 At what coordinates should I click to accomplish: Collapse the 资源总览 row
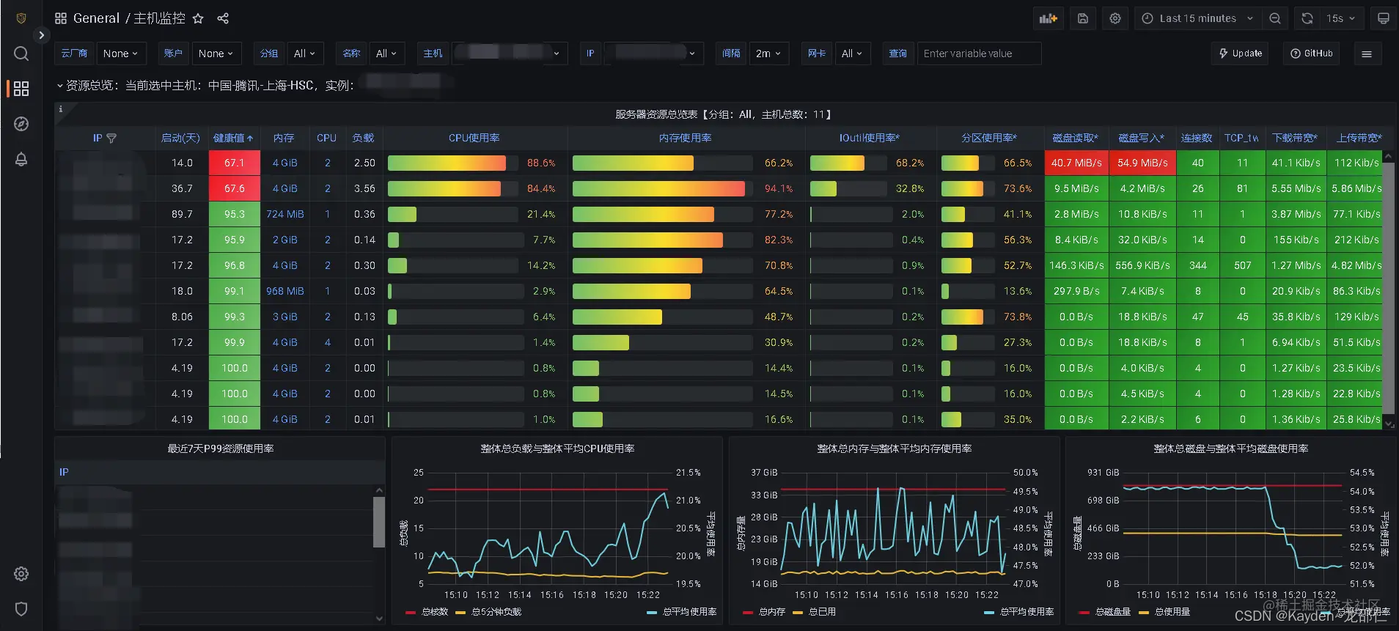coord(60,86)
